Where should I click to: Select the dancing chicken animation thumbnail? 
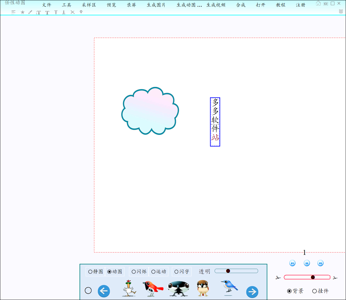coord(129,288)
